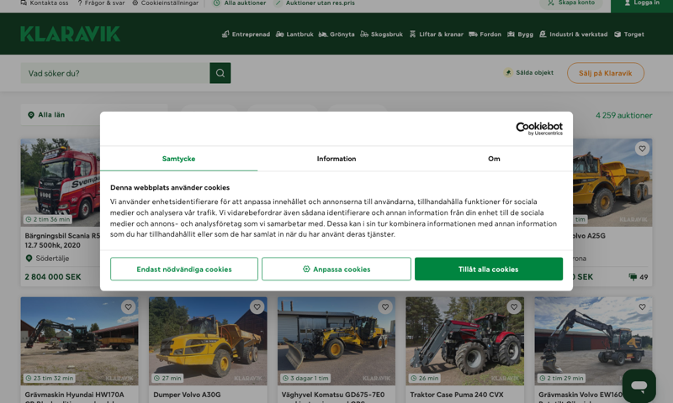673x403 pixels.
Task: Click the Dumper Volvo A30G title
Action: click(x=187, y=395)
